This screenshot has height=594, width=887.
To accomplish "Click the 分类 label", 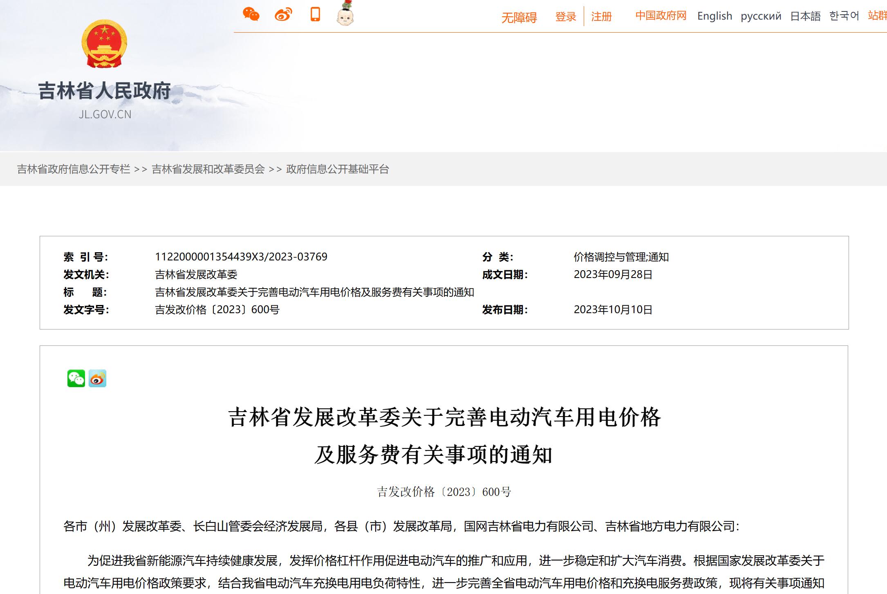I will coord(498,257).
